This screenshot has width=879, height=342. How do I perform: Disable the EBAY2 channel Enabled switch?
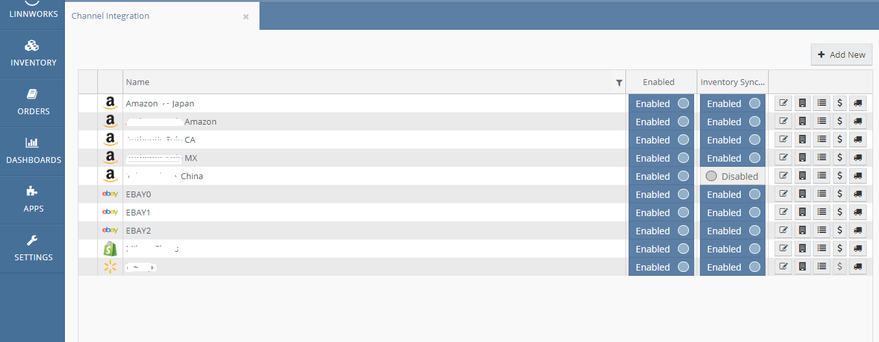662,230
